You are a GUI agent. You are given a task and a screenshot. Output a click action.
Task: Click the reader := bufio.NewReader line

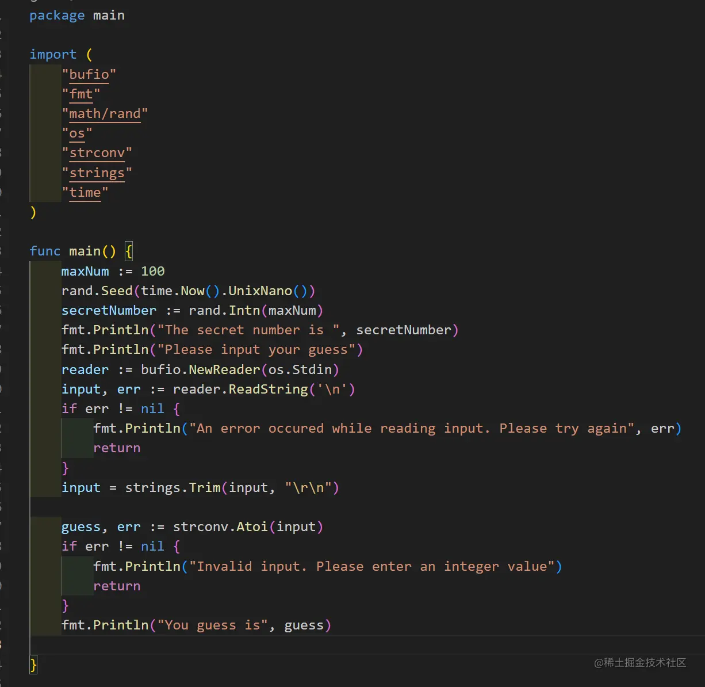tap(200, 369)
